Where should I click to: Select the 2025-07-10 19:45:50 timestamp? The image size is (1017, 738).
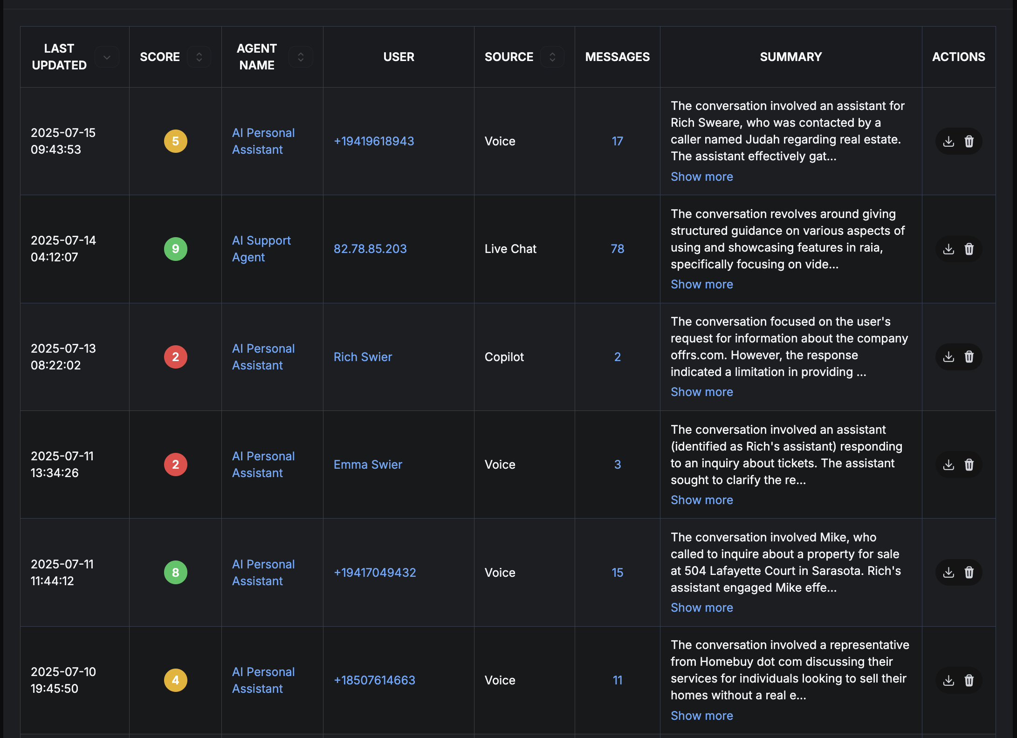[x=63, y=680]
